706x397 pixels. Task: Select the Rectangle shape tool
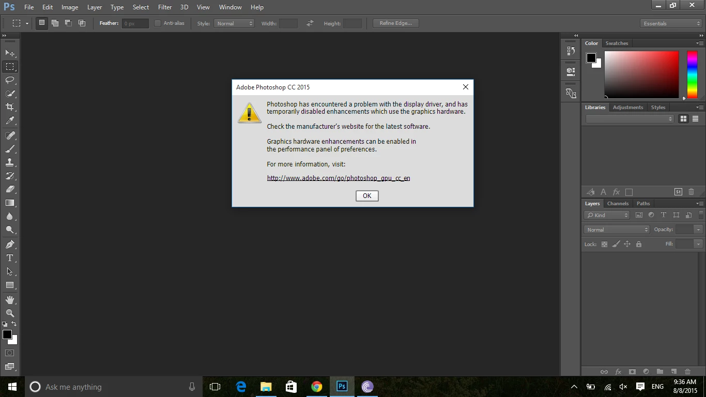(10, 285)
